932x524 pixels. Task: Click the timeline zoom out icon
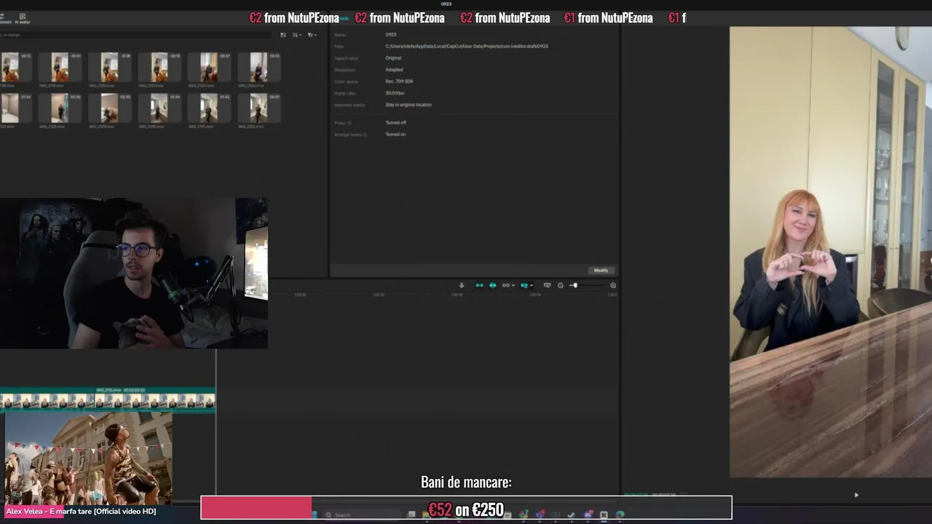(560, 285)
